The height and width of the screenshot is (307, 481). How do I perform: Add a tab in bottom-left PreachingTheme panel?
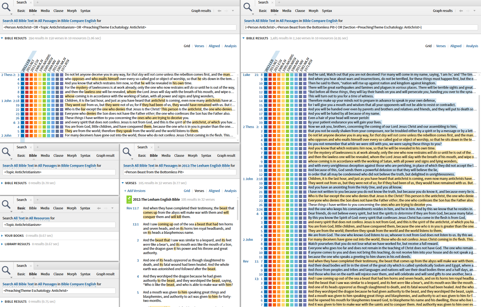coord(38,266)
